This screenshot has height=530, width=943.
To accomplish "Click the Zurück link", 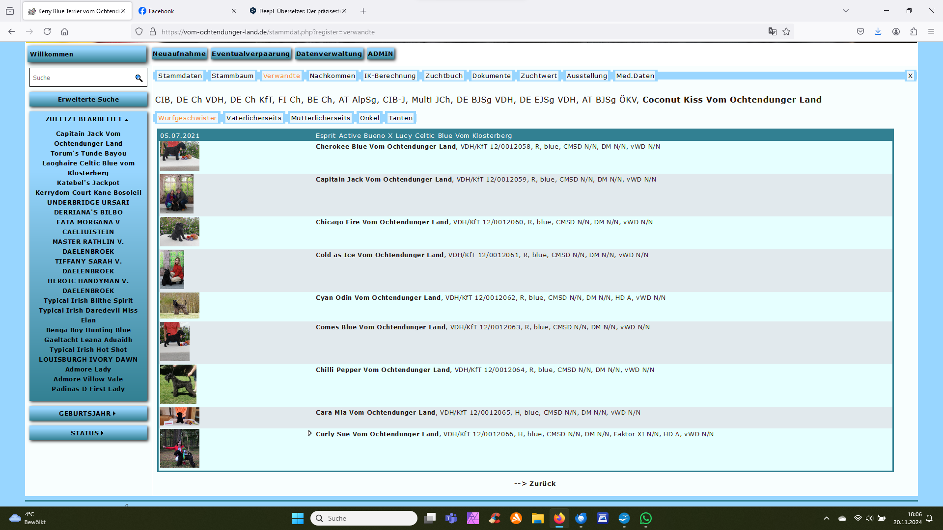I will (542, 483).
